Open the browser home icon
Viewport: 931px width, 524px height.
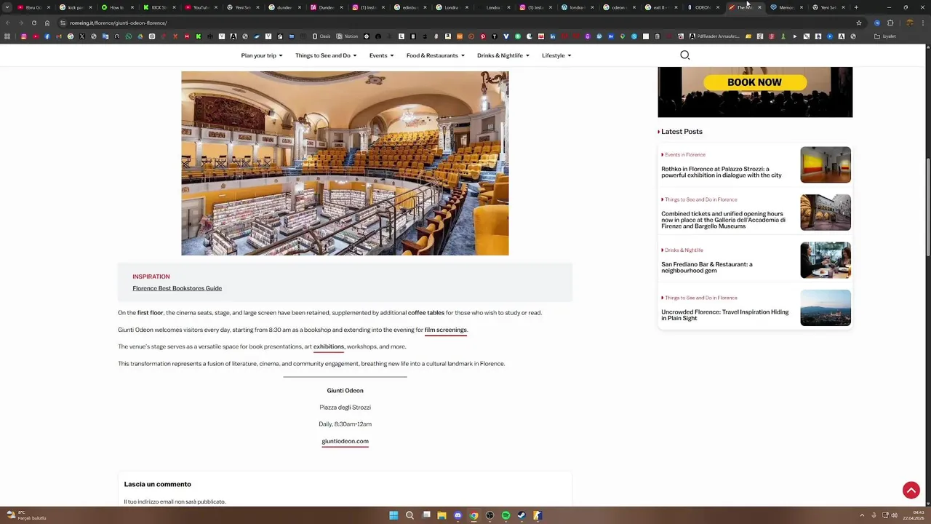[x=47, y=23]
